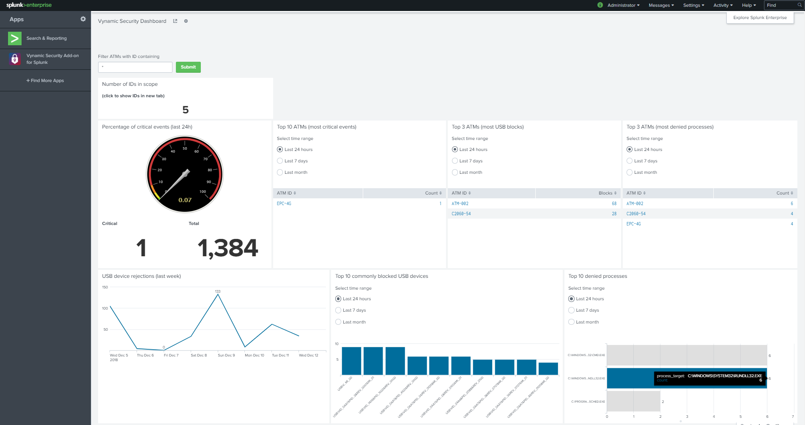Open the Messages dropdown menu

tap(661, 5)
